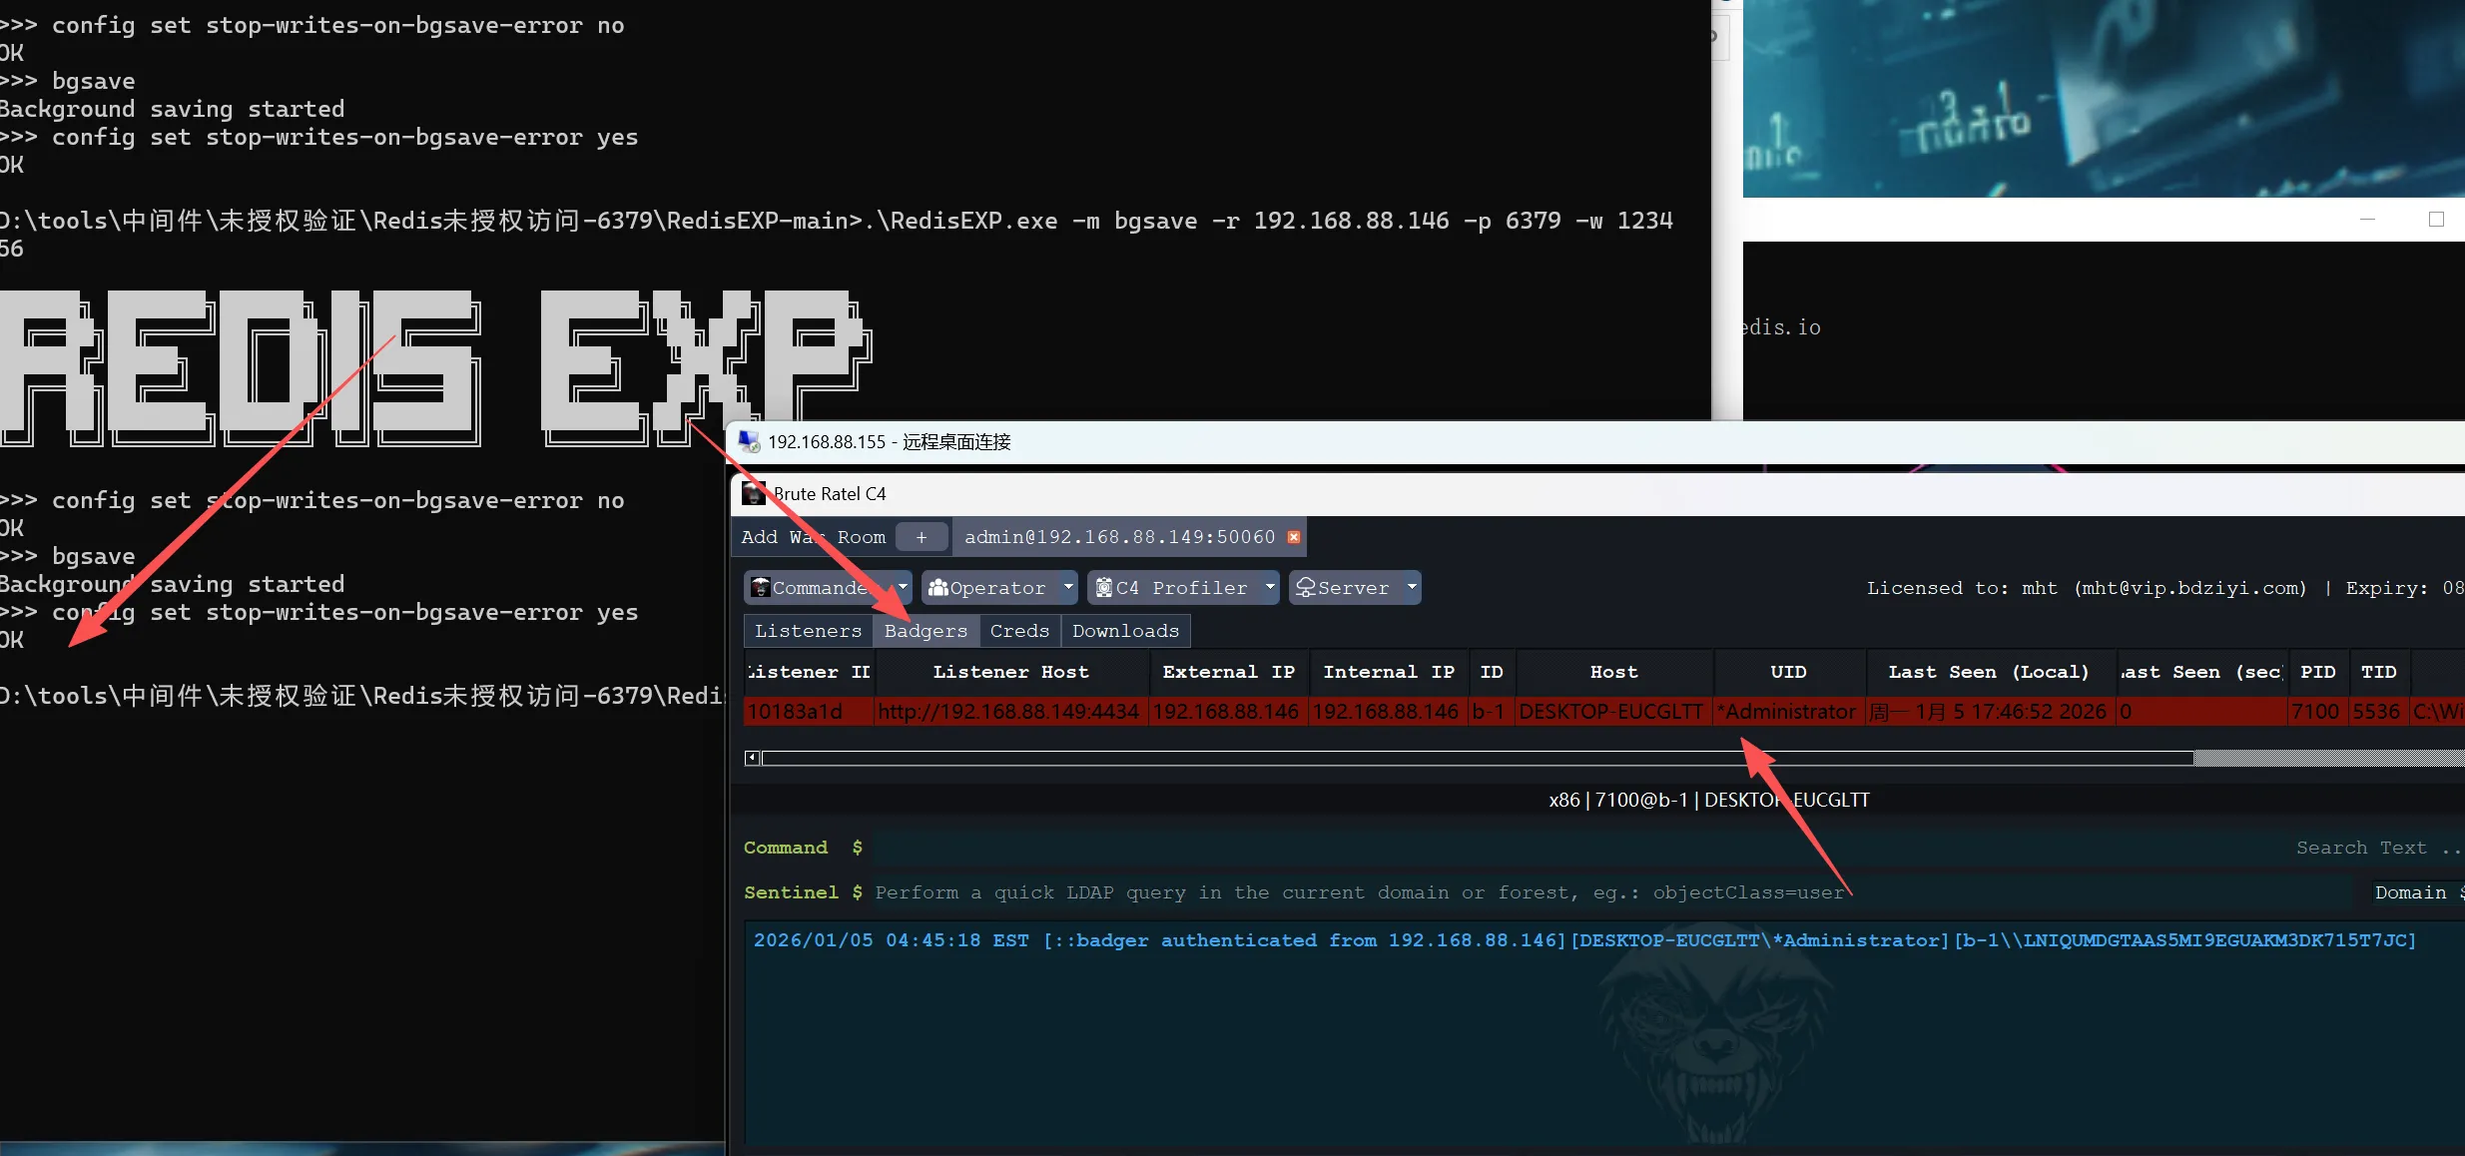This screenshot has width=2465, height=1156.
Task: Open the Downloads tab
Action: pyautogui.click(x=1125, y=631)
